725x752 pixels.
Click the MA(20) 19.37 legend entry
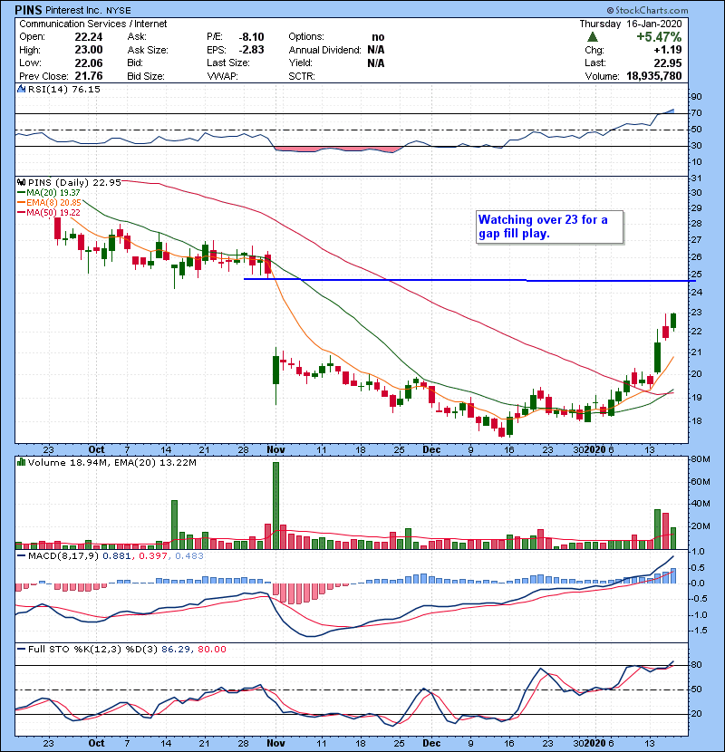[50, 193]
